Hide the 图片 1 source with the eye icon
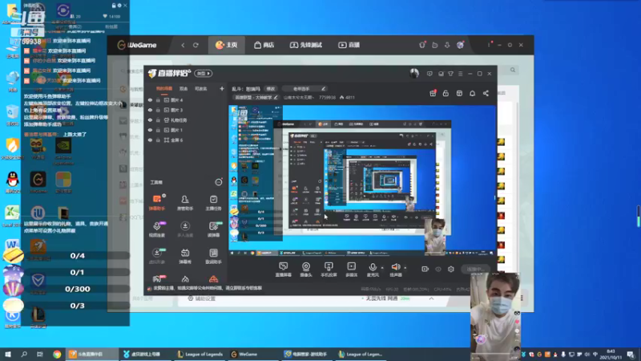The image size is (641, 361). point(150,130)
